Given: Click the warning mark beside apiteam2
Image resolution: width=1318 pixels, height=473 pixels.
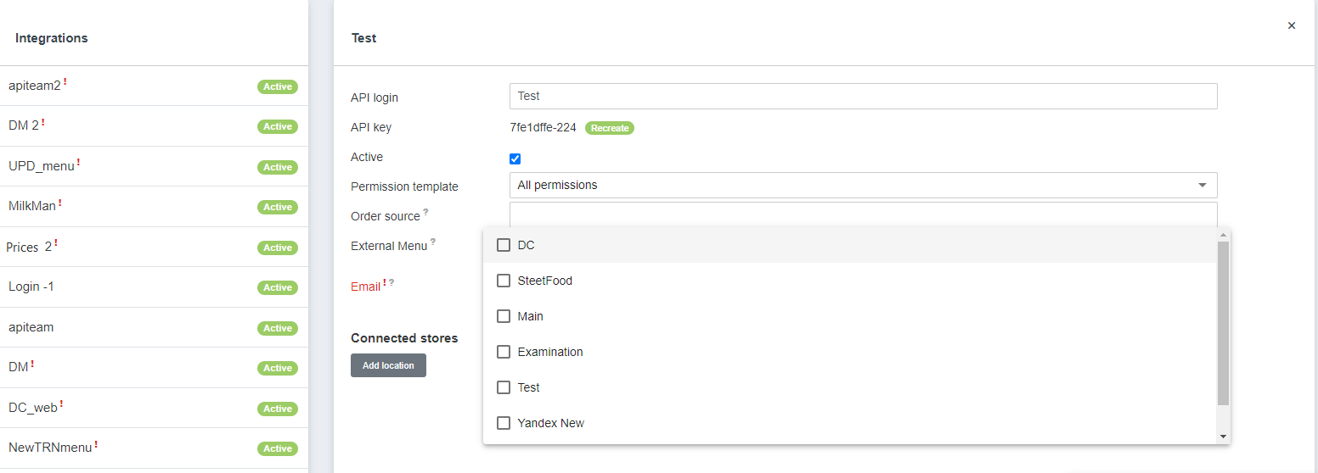Looking at the screenshot, I should 65,82.
